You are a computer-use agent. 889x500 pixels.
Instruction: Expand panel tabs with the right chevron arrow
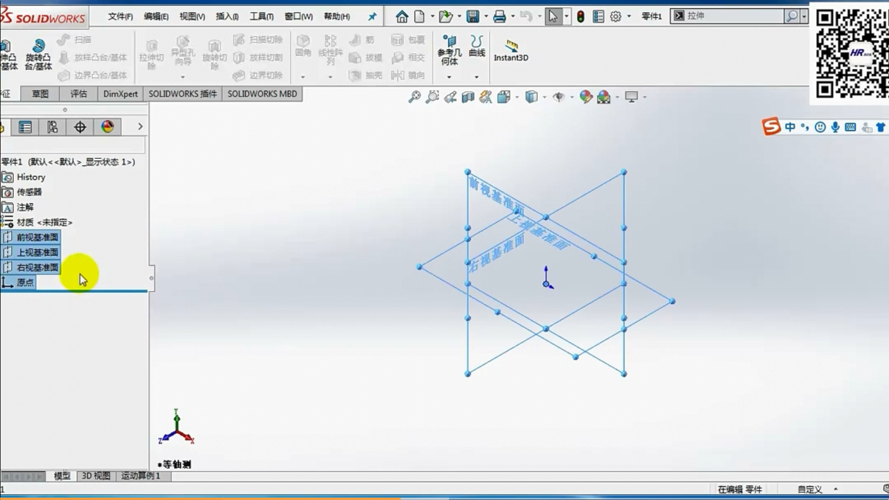click(x=140, y=127)
